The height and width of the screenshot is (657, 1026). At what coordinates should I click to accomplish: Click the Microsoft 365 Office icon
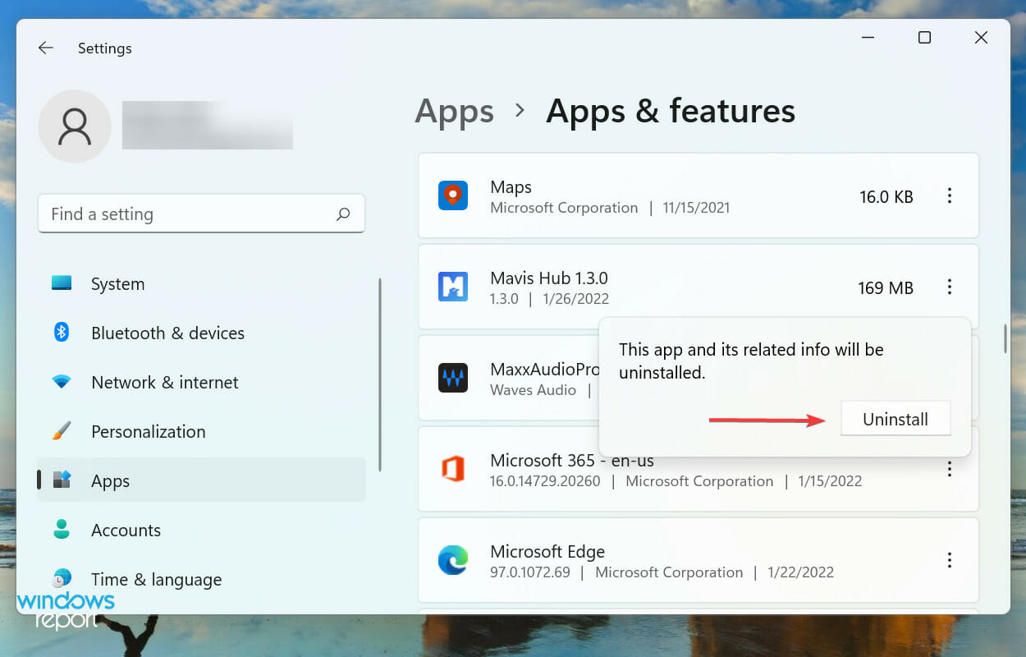tap(452, 469)
